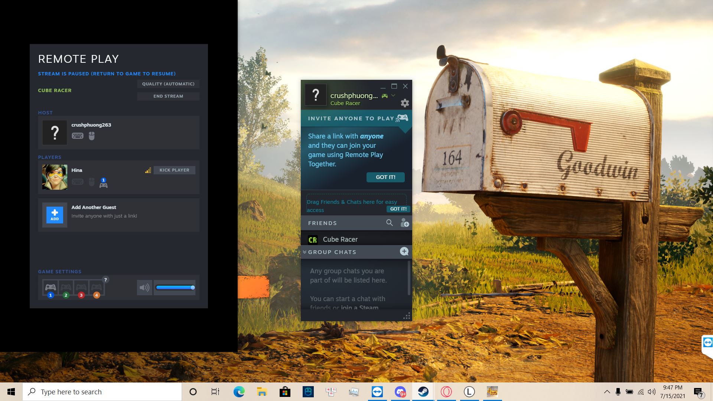This screenshot has height=401, width=713.
Task: Open Cortana from the taskbar
Action: [193, 392]
